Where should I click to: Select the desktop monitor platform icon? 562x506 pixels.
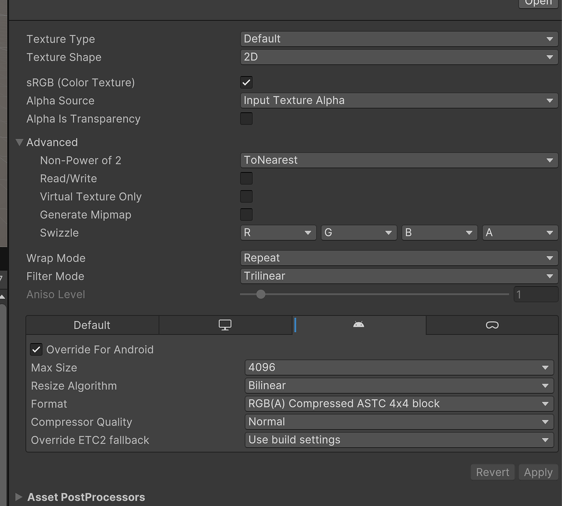[225, 325]
